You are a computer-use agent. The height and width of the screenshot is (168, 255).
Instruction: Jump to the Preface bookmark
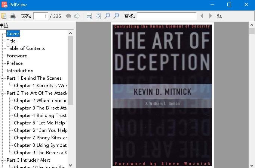point(15,63)
